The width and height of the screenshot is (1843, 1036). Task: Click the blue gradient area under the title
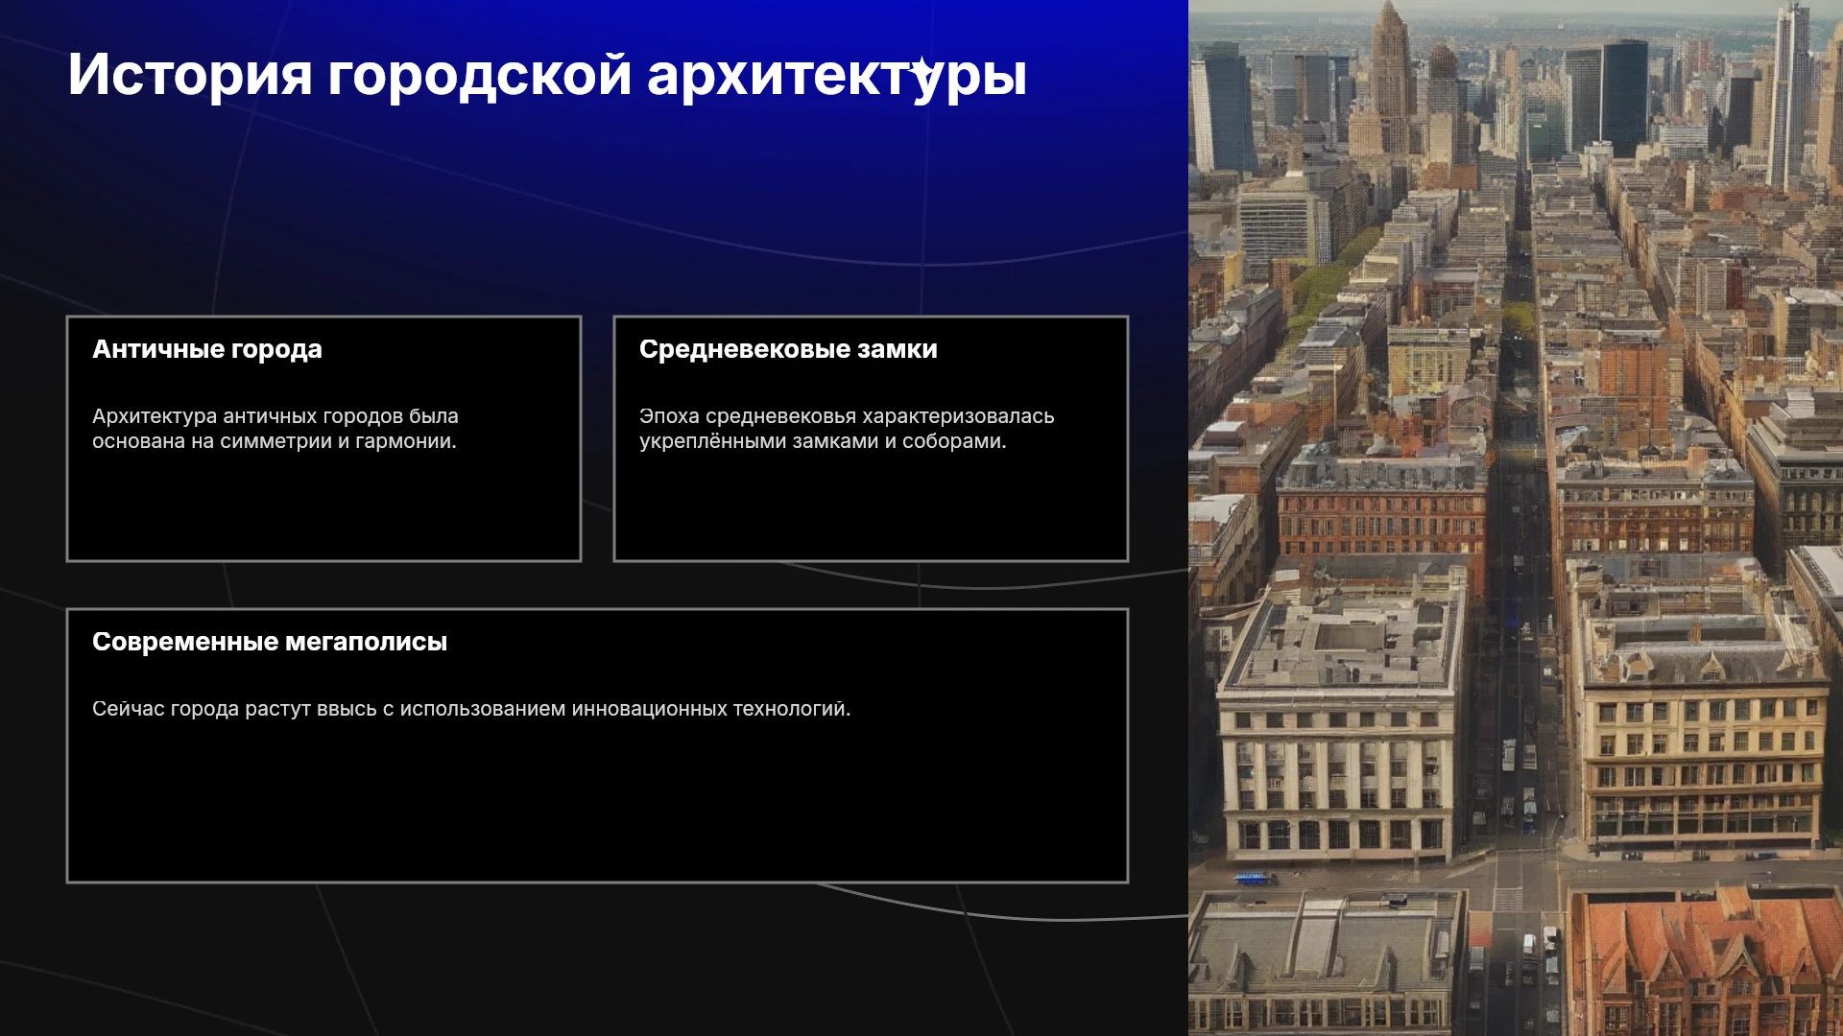pos(576,192)
